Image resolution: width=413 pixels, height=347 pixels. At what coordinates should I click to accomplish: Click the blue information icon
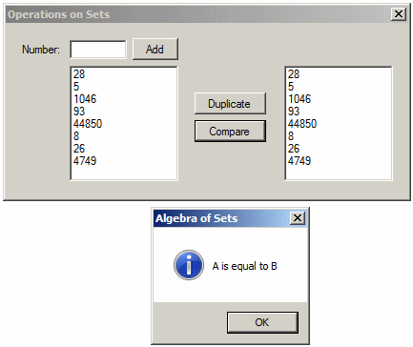click(189, 265)
